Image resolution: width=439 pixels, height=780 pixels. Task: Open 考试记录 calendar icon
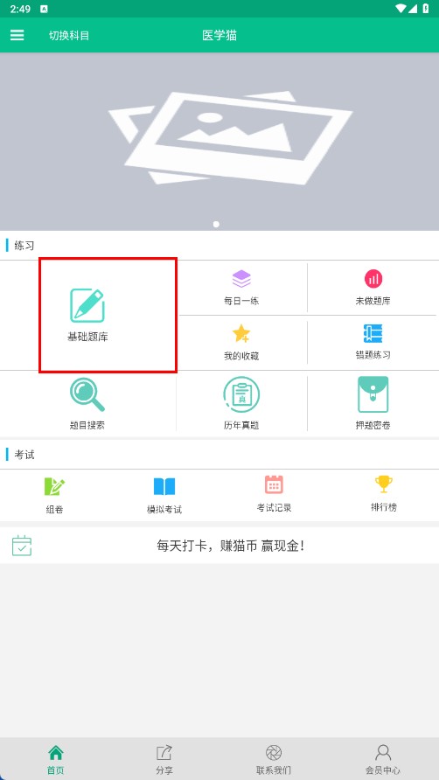[x=274, y=484]
